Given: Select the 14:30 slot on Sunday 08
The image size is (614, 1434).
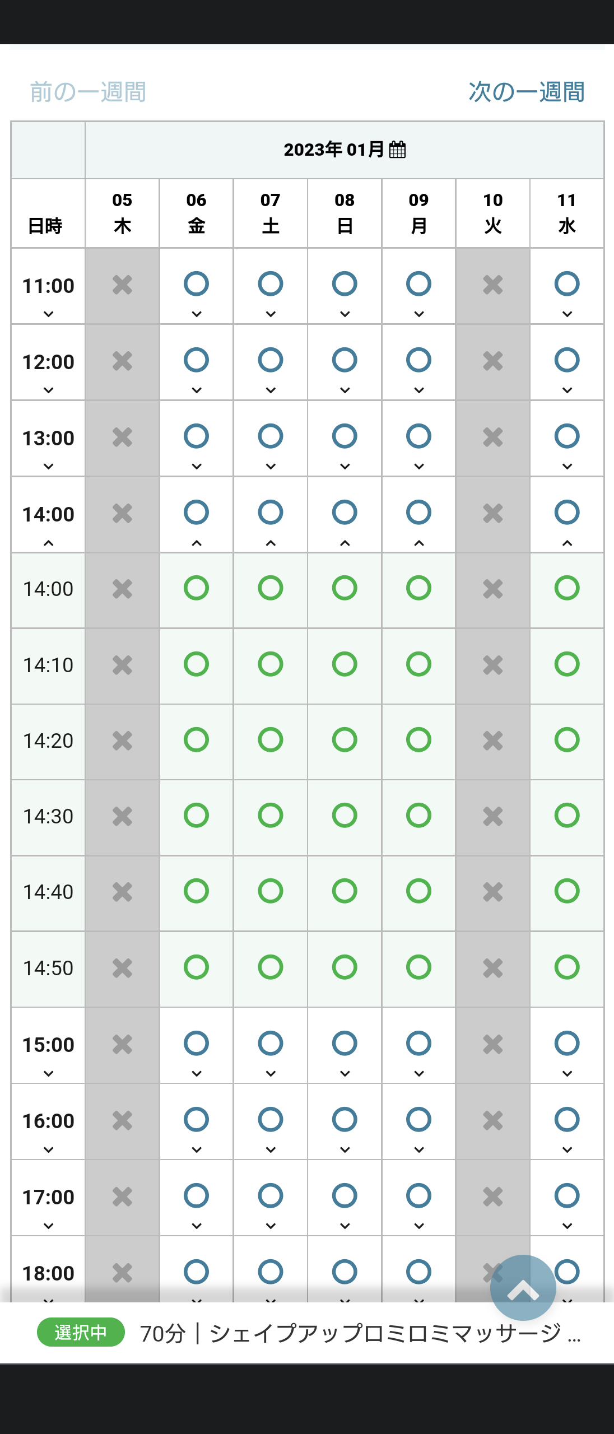Looking at the screenshot, I should pos(345,816).
